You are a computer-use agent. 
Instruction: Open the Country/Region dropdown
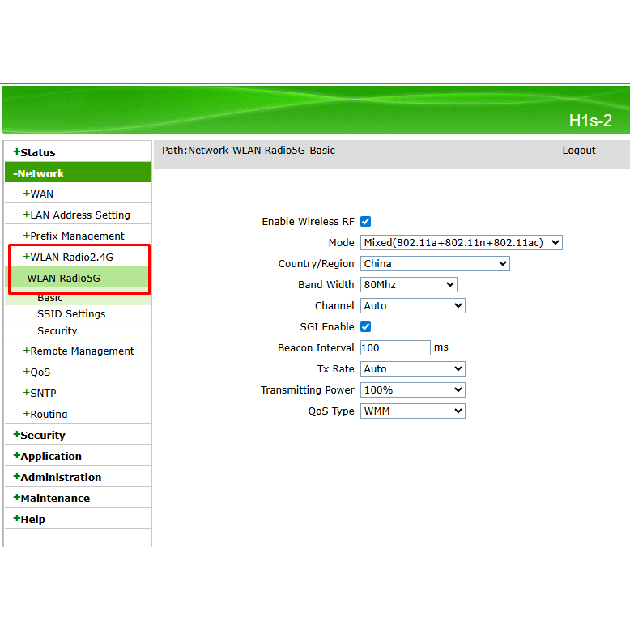coord(435,263)
